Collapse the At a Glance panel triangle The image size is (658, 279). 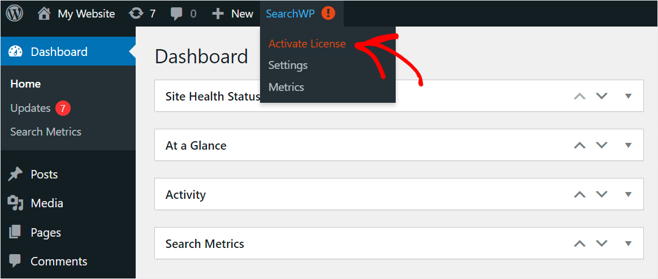(628, 145)
